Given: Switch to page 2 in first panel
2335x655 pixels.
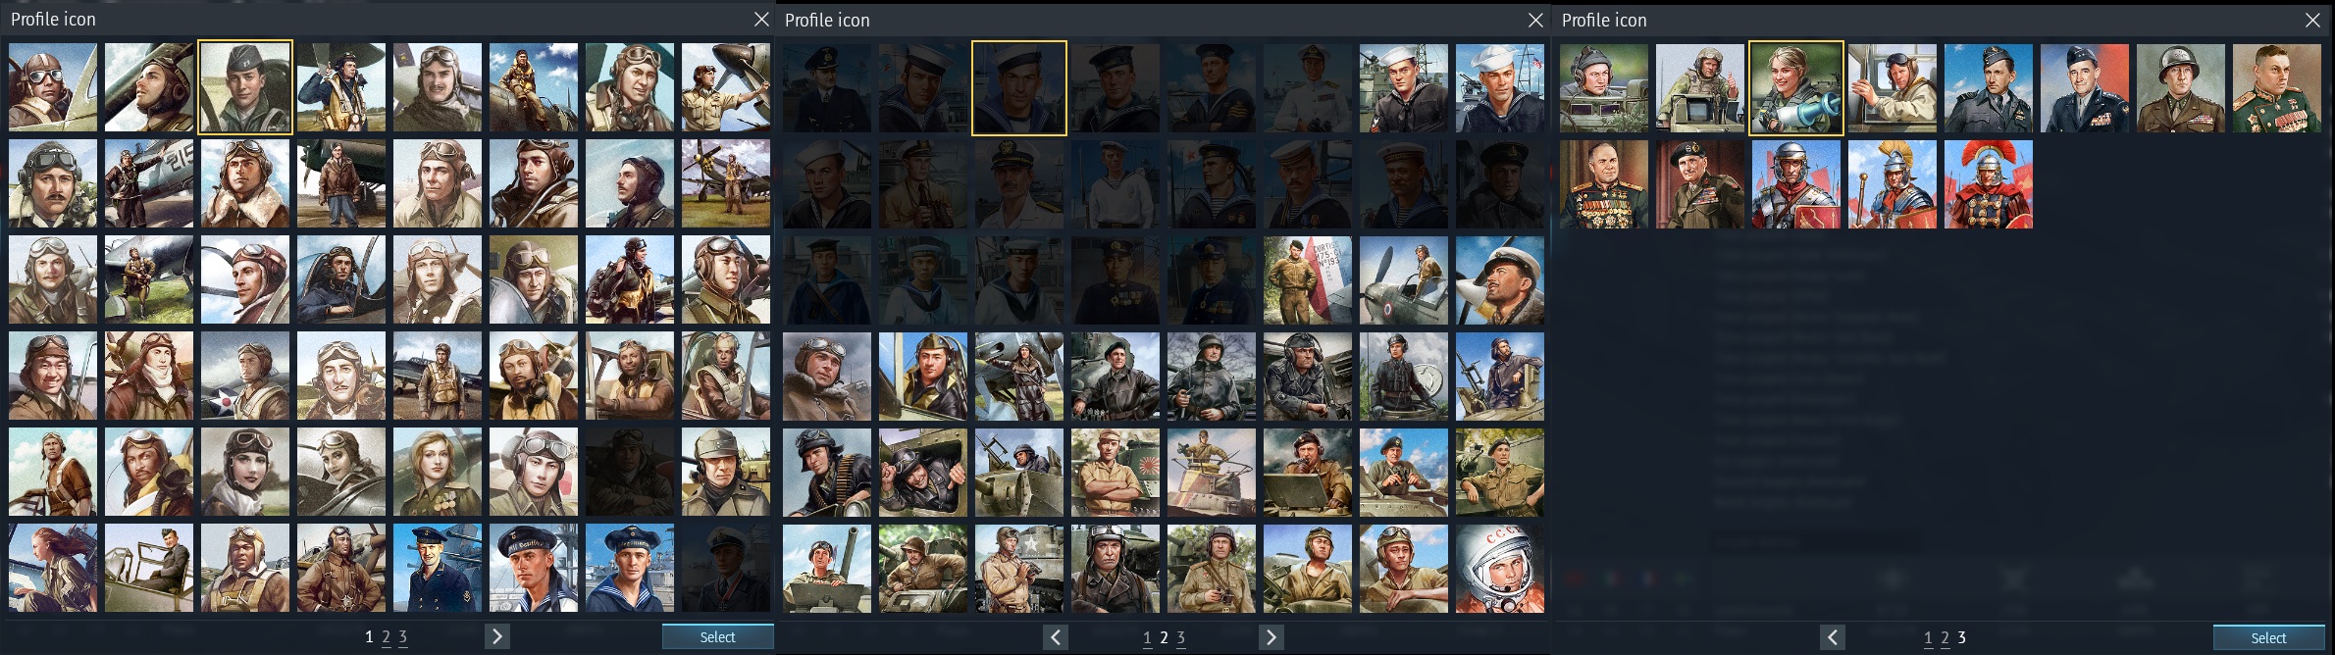Looking at the screenshot, I should pos(386,637).
